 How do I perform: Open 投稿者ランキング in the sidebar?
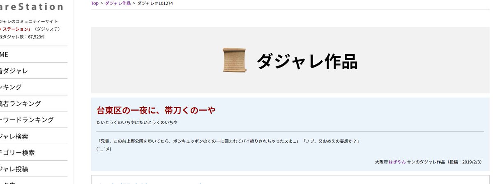(x=33, y=104)
